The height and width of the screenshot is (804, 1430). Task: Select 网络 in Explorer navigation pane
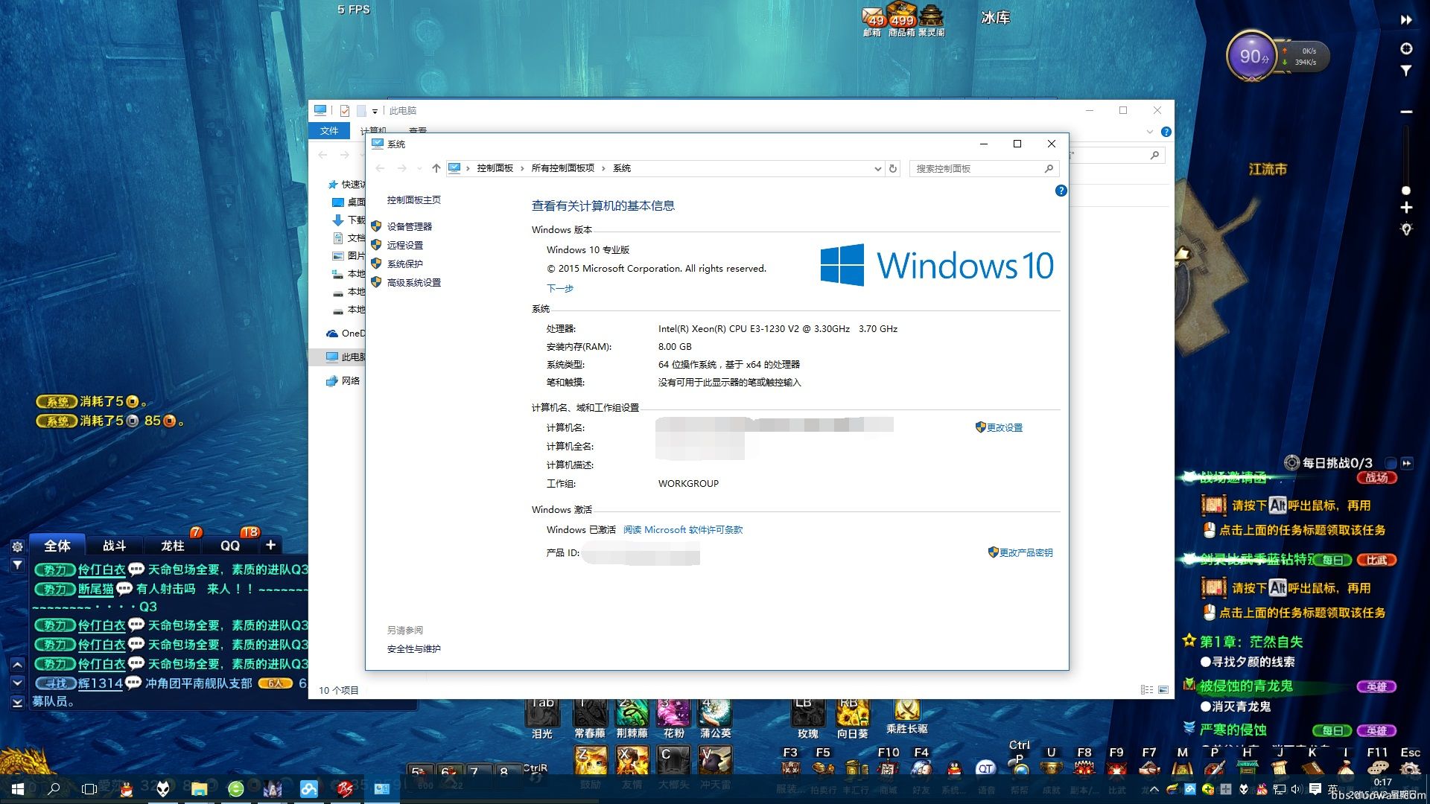(x=350, y=380)
